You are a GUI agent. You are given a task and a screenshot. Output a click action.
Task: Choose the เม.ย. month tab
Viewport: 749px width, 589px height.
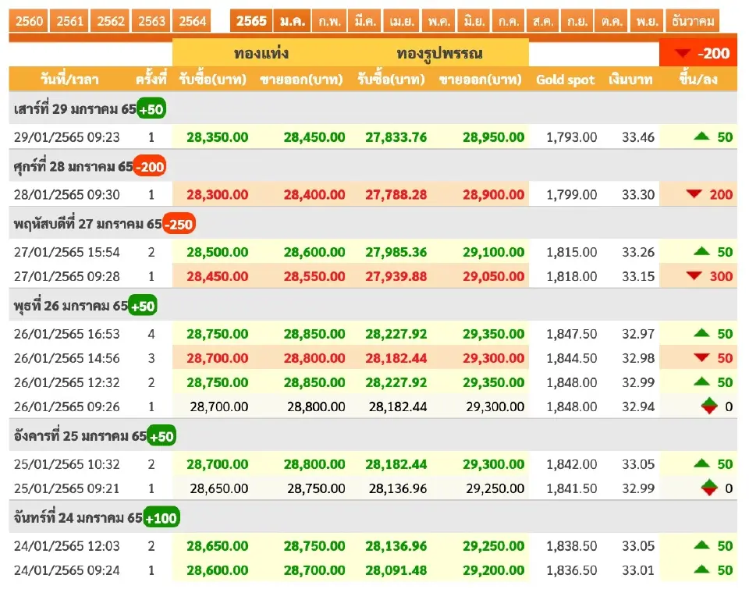tap(402, 21)
